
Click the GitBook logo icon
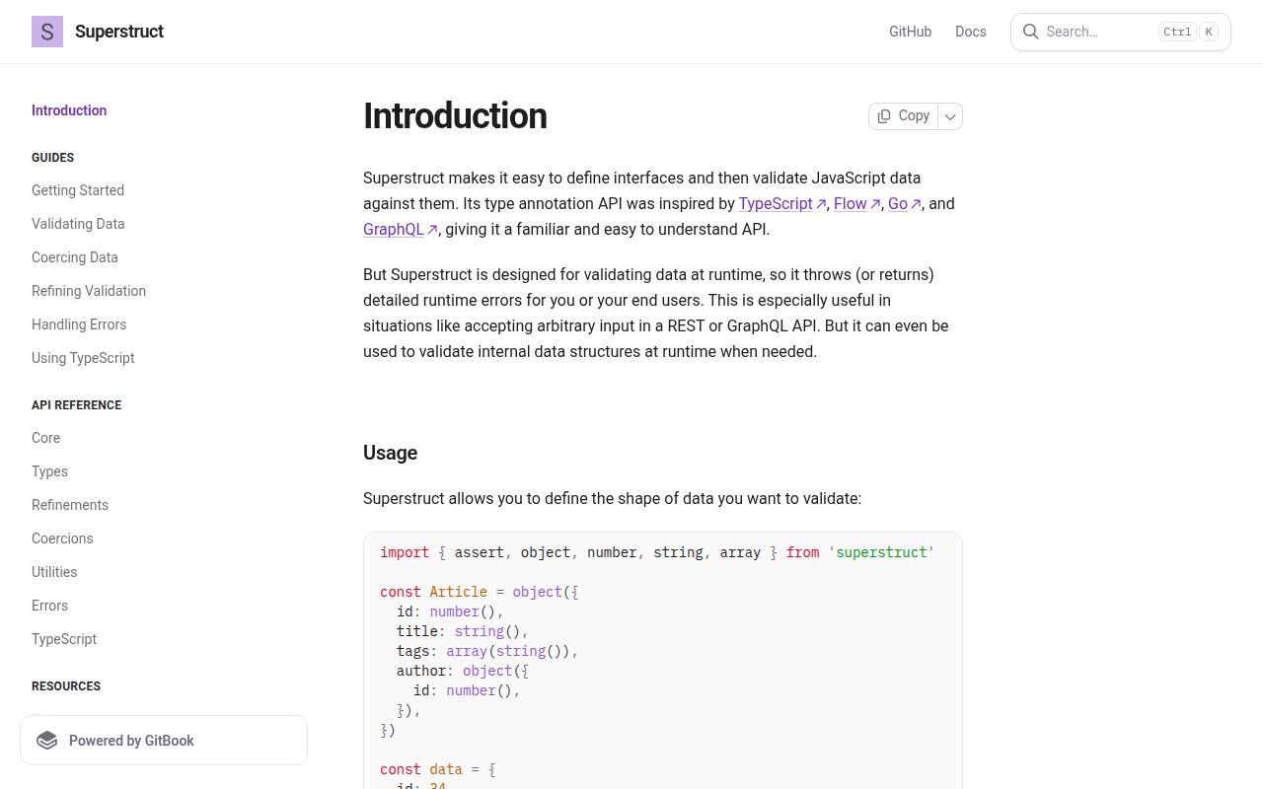pyautogui.click(x=47, y=741)
